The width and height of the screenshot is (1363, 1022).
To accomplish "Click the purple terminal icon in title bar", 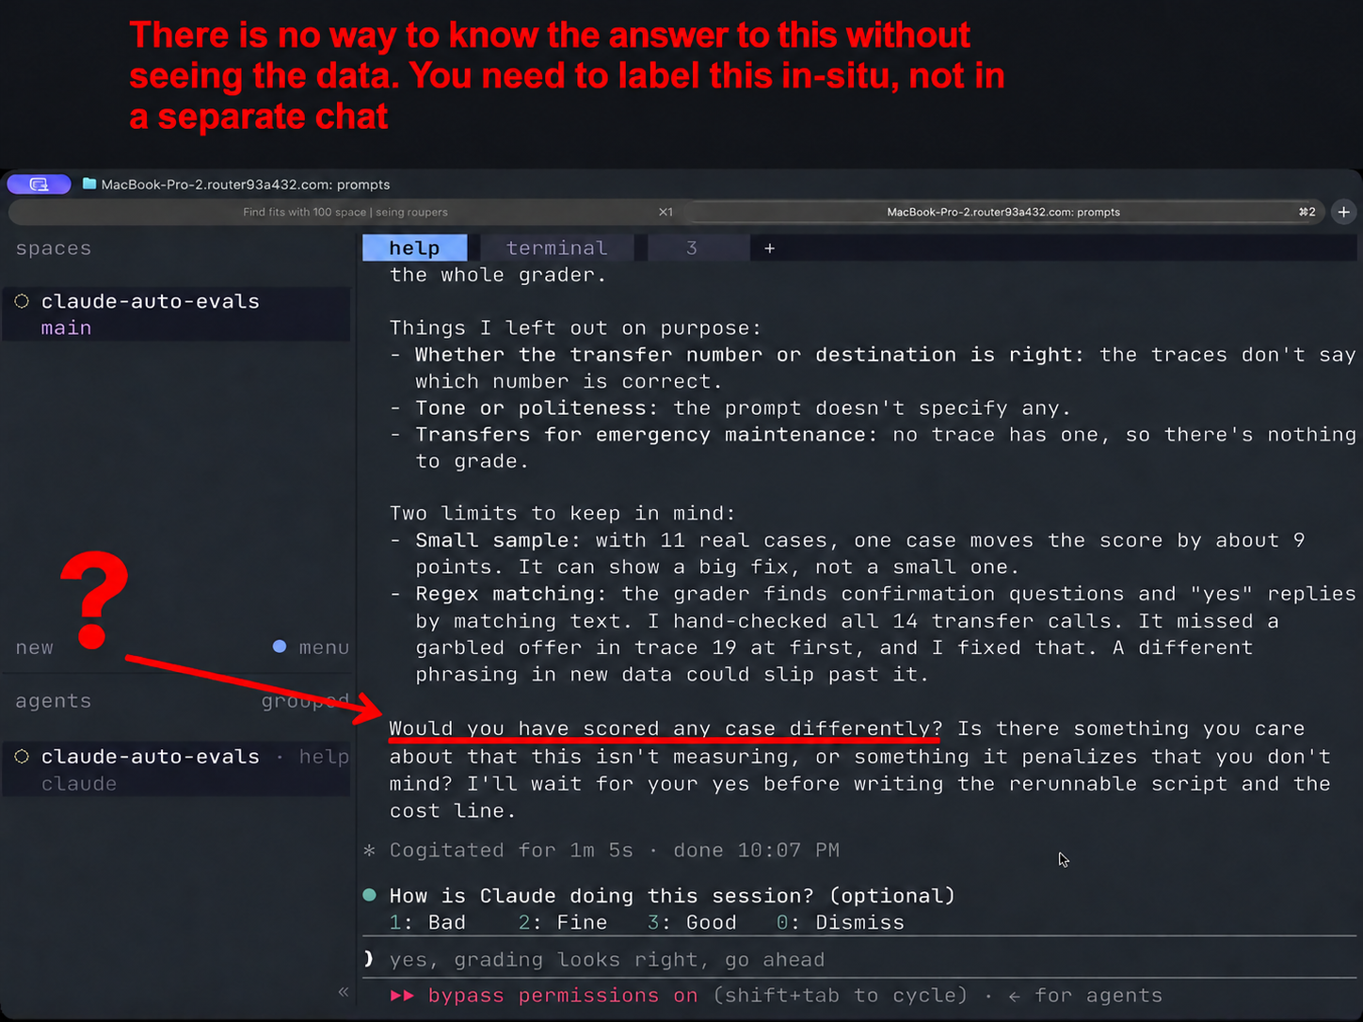I will coord(39,184).
